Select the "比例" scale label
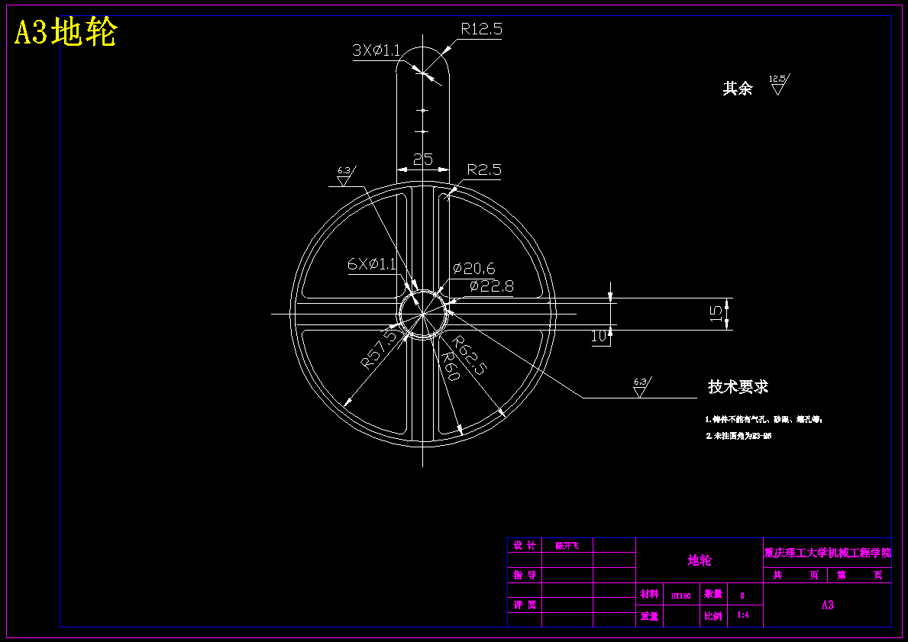The height and width of the screenshot is (642, 908). tap(713, 617)
